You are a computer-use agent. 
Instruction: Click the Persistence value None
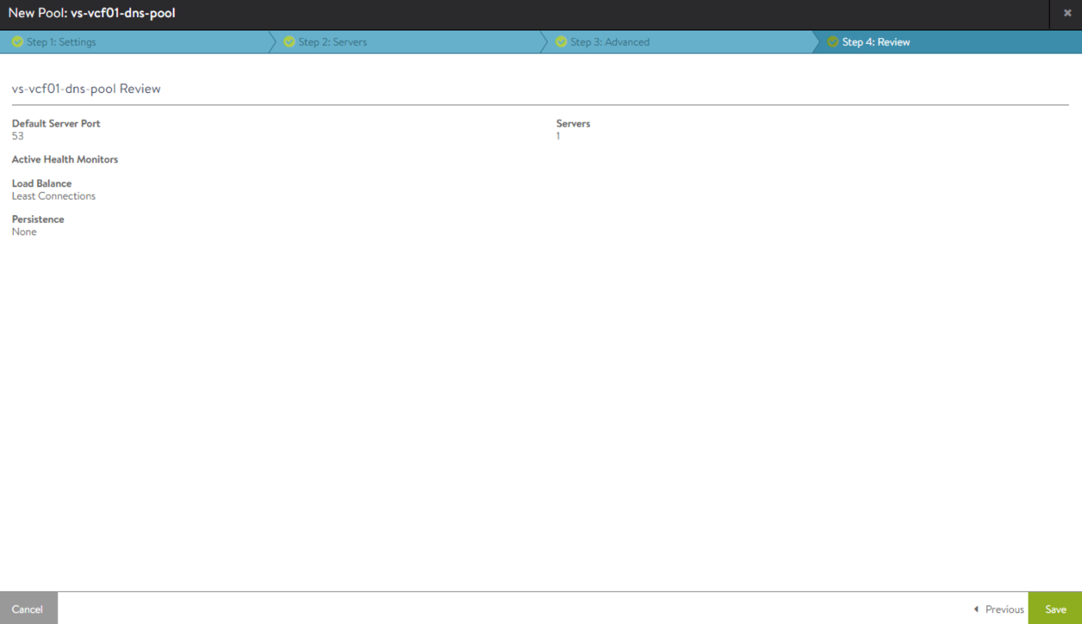[x=24, y=232]
